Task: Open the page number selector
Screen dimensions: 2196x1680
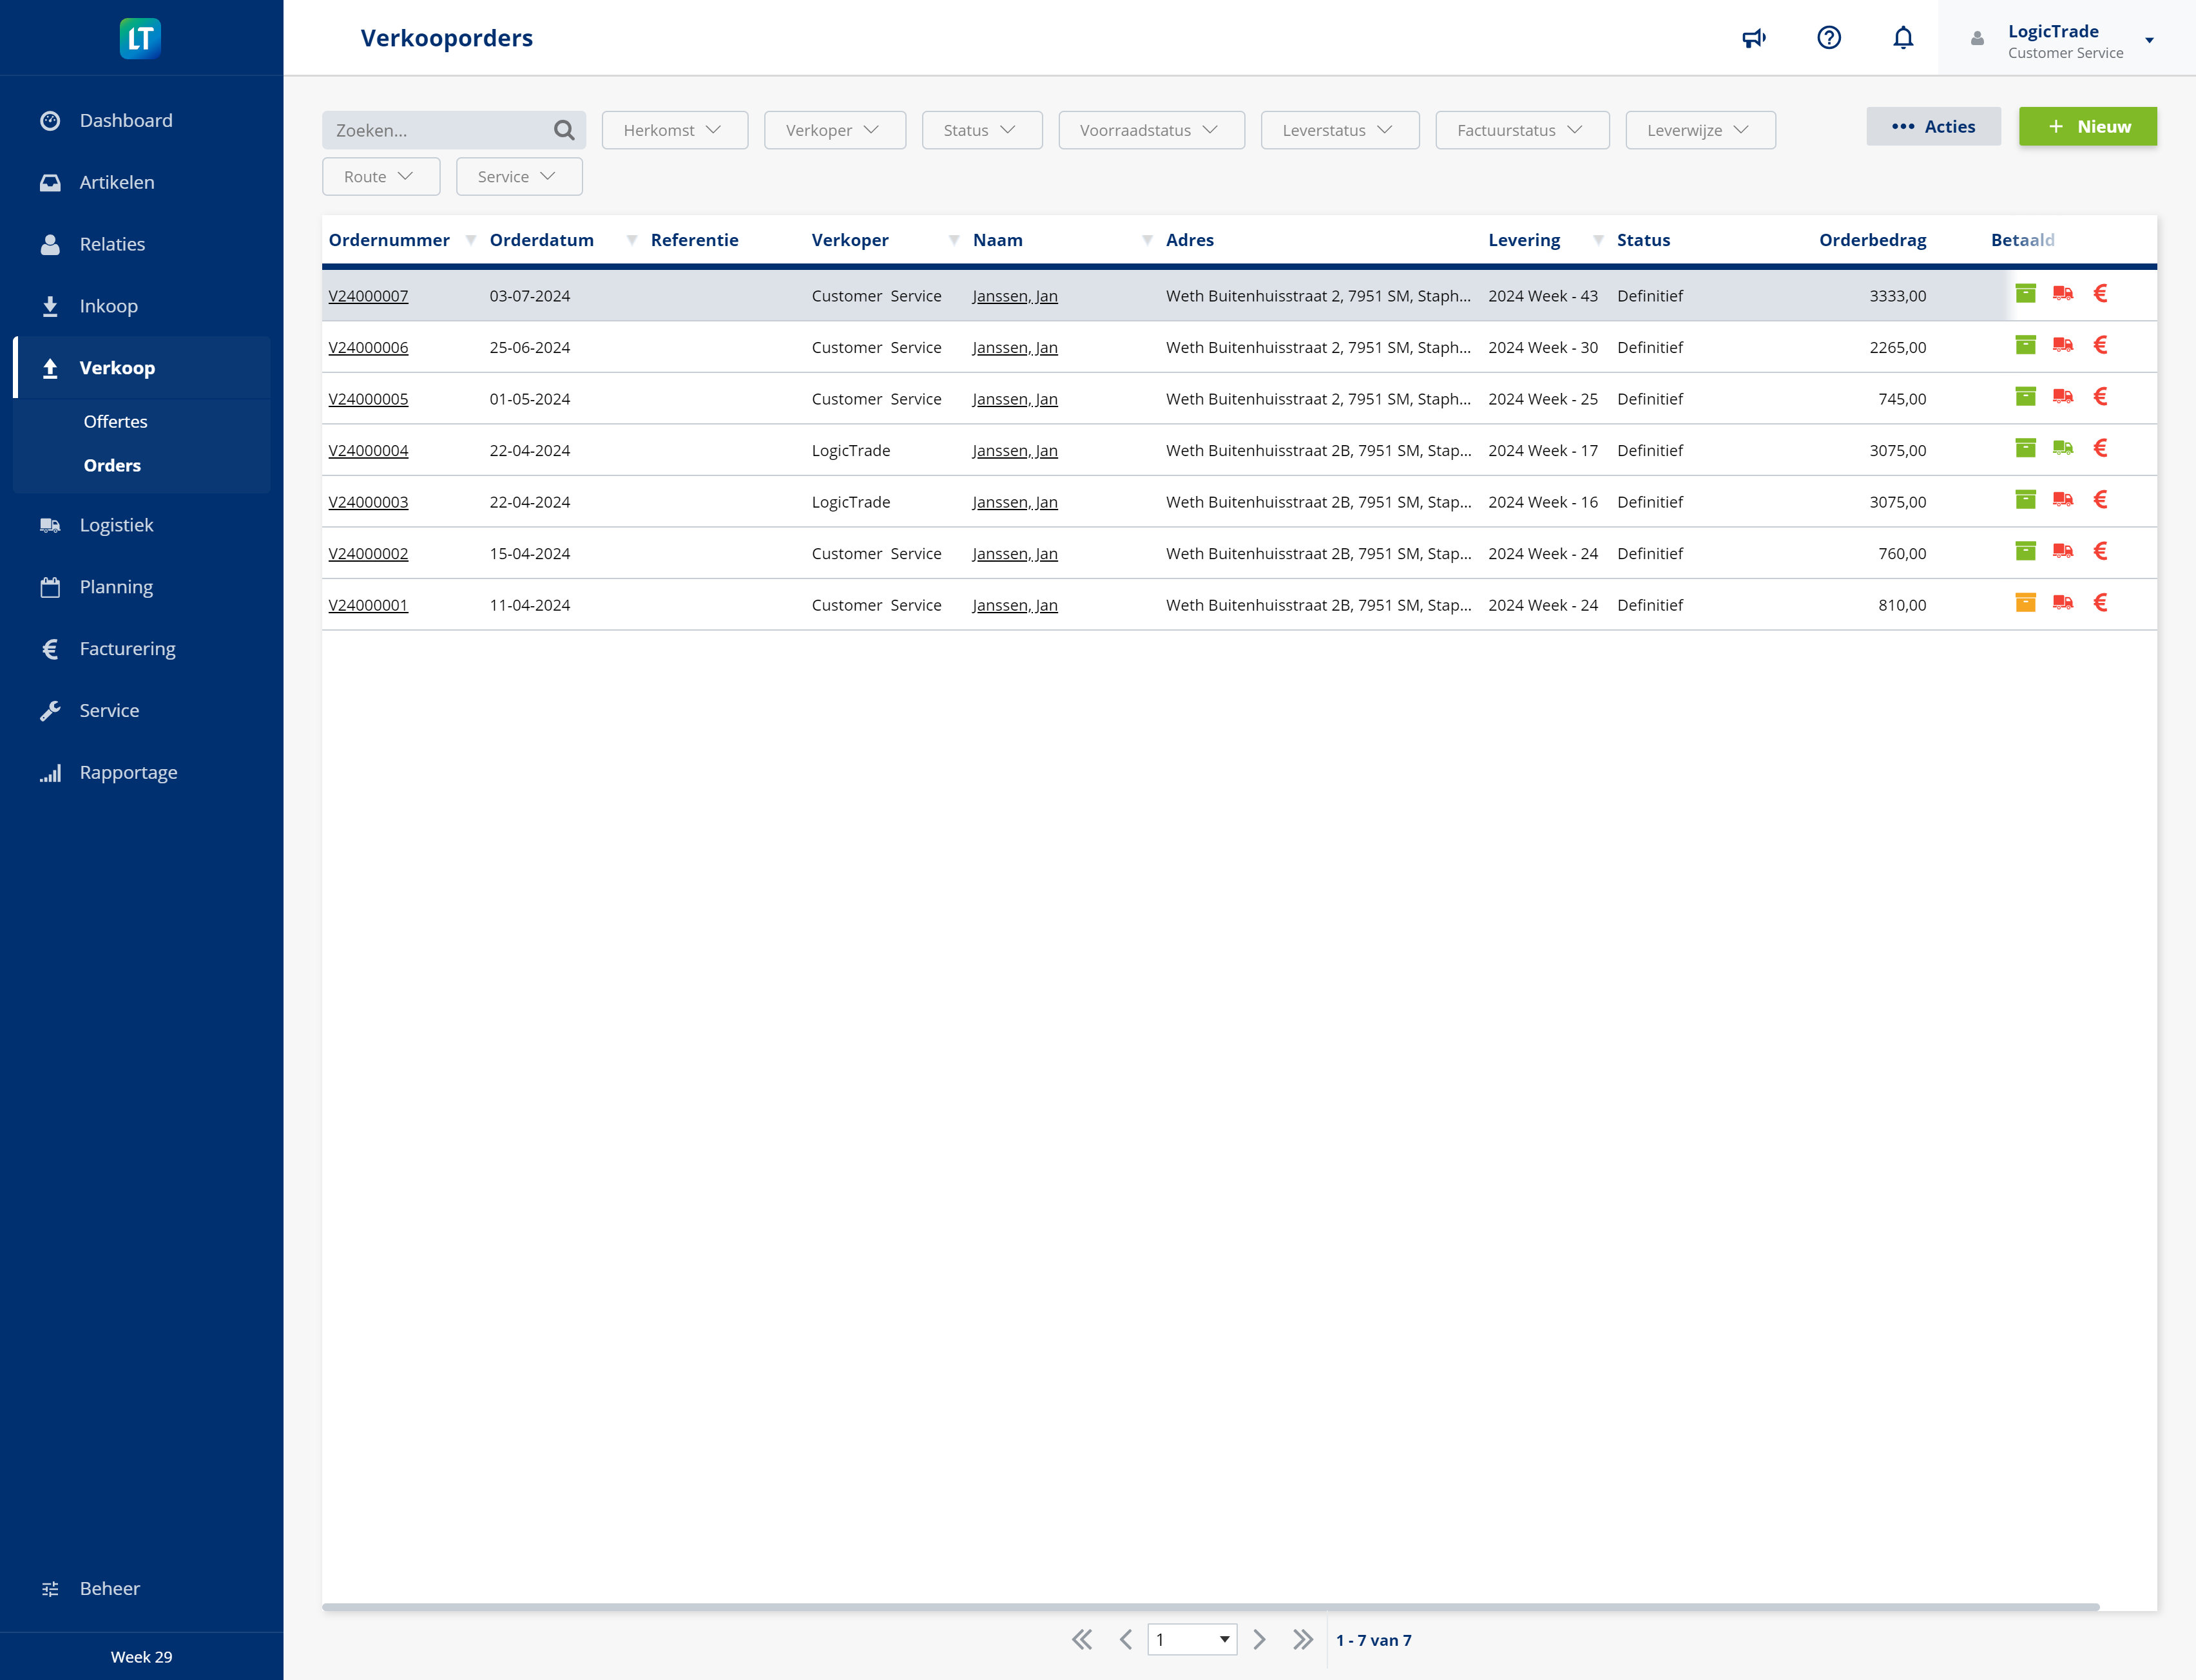Action: tap(1191, 1640)
